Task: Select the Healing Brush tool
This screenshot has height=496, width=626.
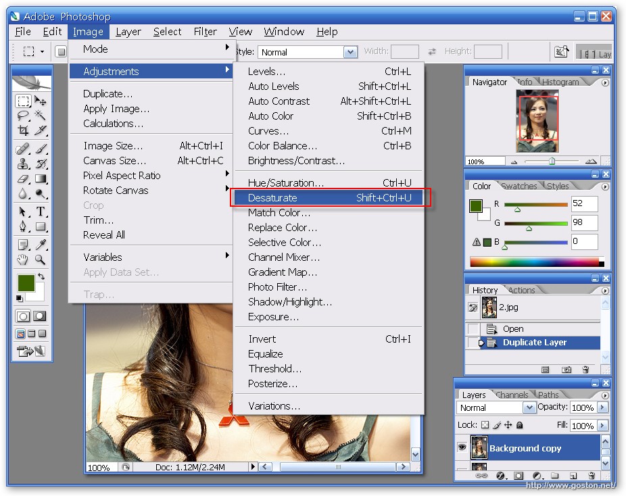Action: click(x=23, y=149)
